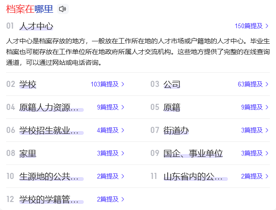Open the 150篇提及 link for 人才中心

[x=249, y=26]
